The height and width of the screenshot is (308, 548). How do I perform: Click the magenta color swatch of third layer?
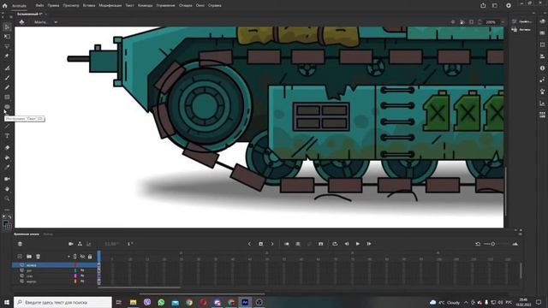[75, 275]
